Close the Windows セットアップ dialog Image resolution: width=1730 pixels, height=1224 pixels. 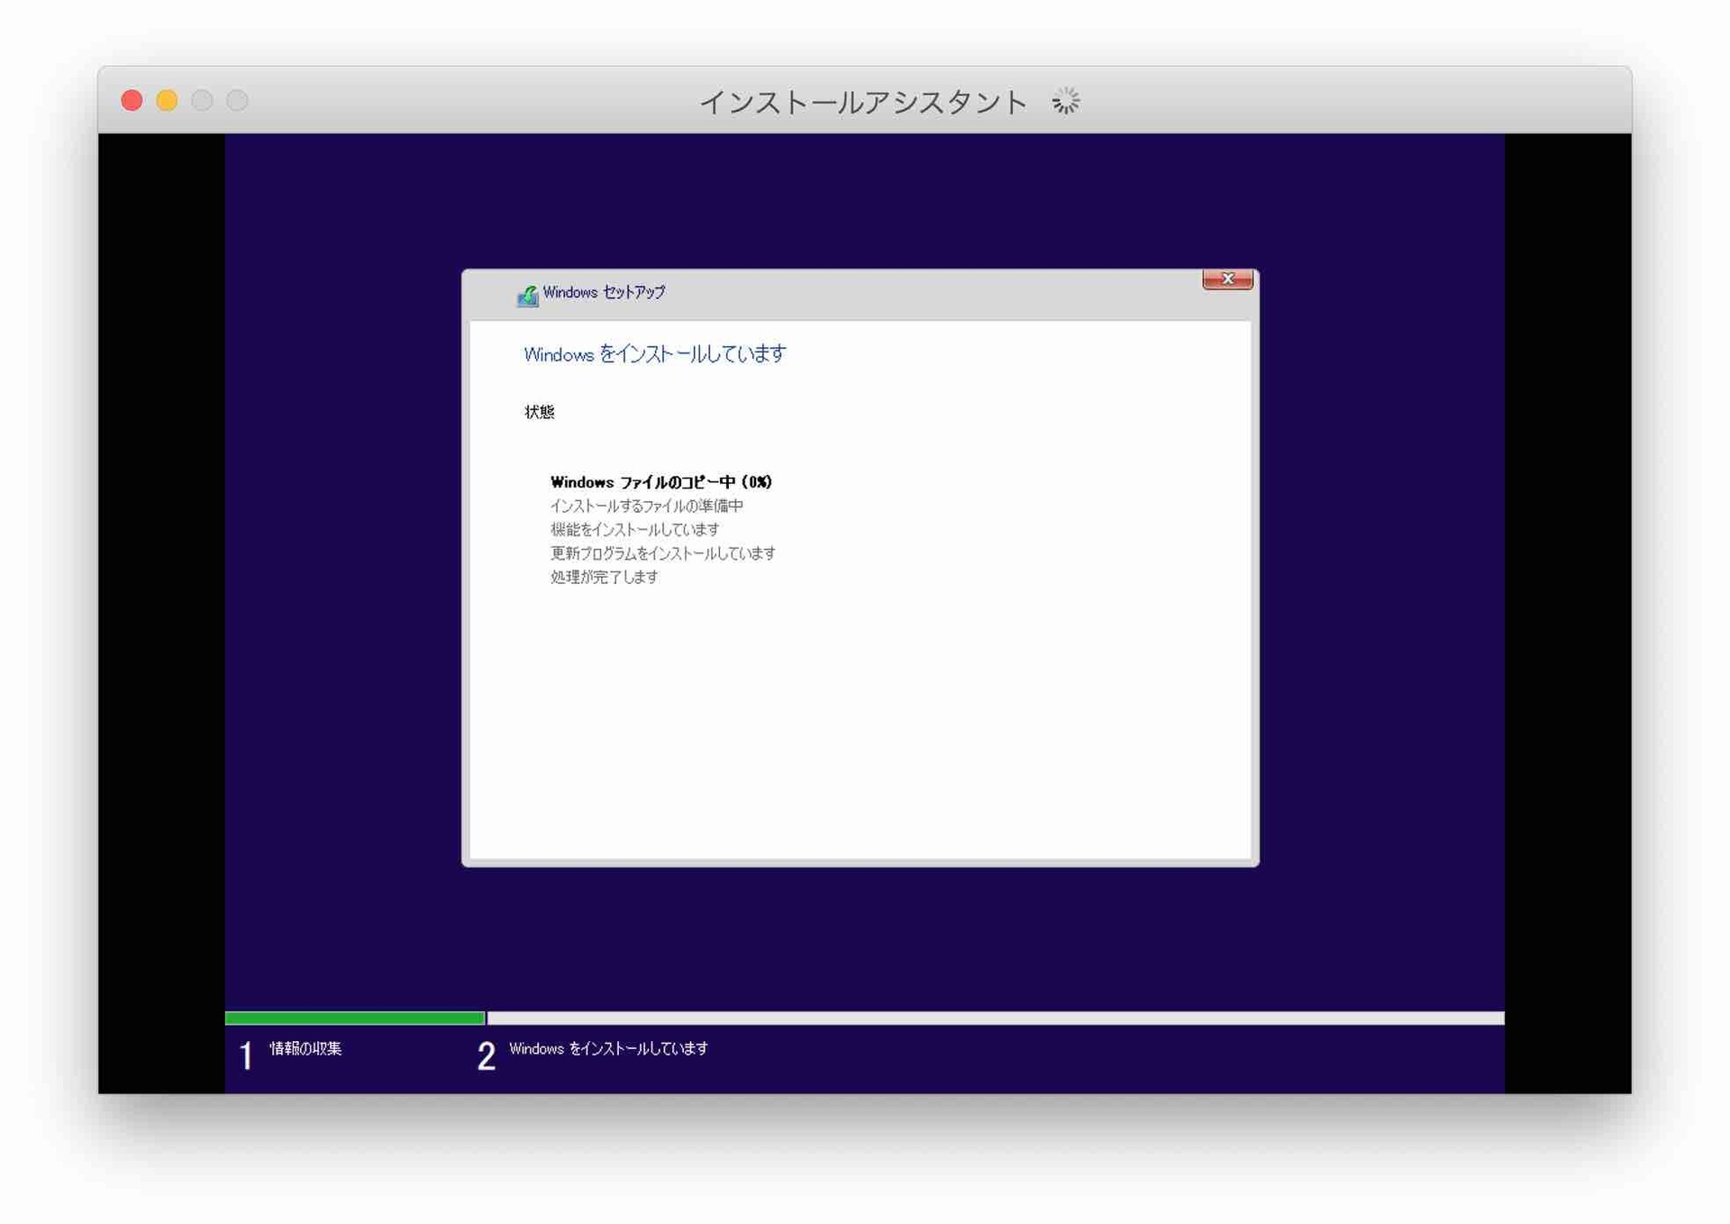(x=1227, y=279)
